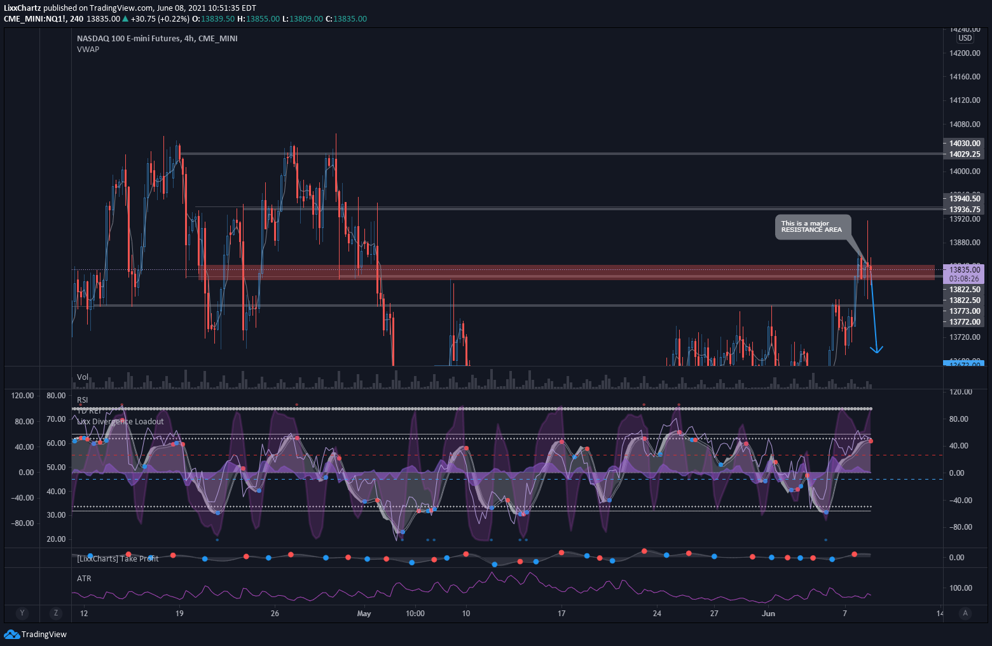Click date 19 on the time axis

pos(179,614)
